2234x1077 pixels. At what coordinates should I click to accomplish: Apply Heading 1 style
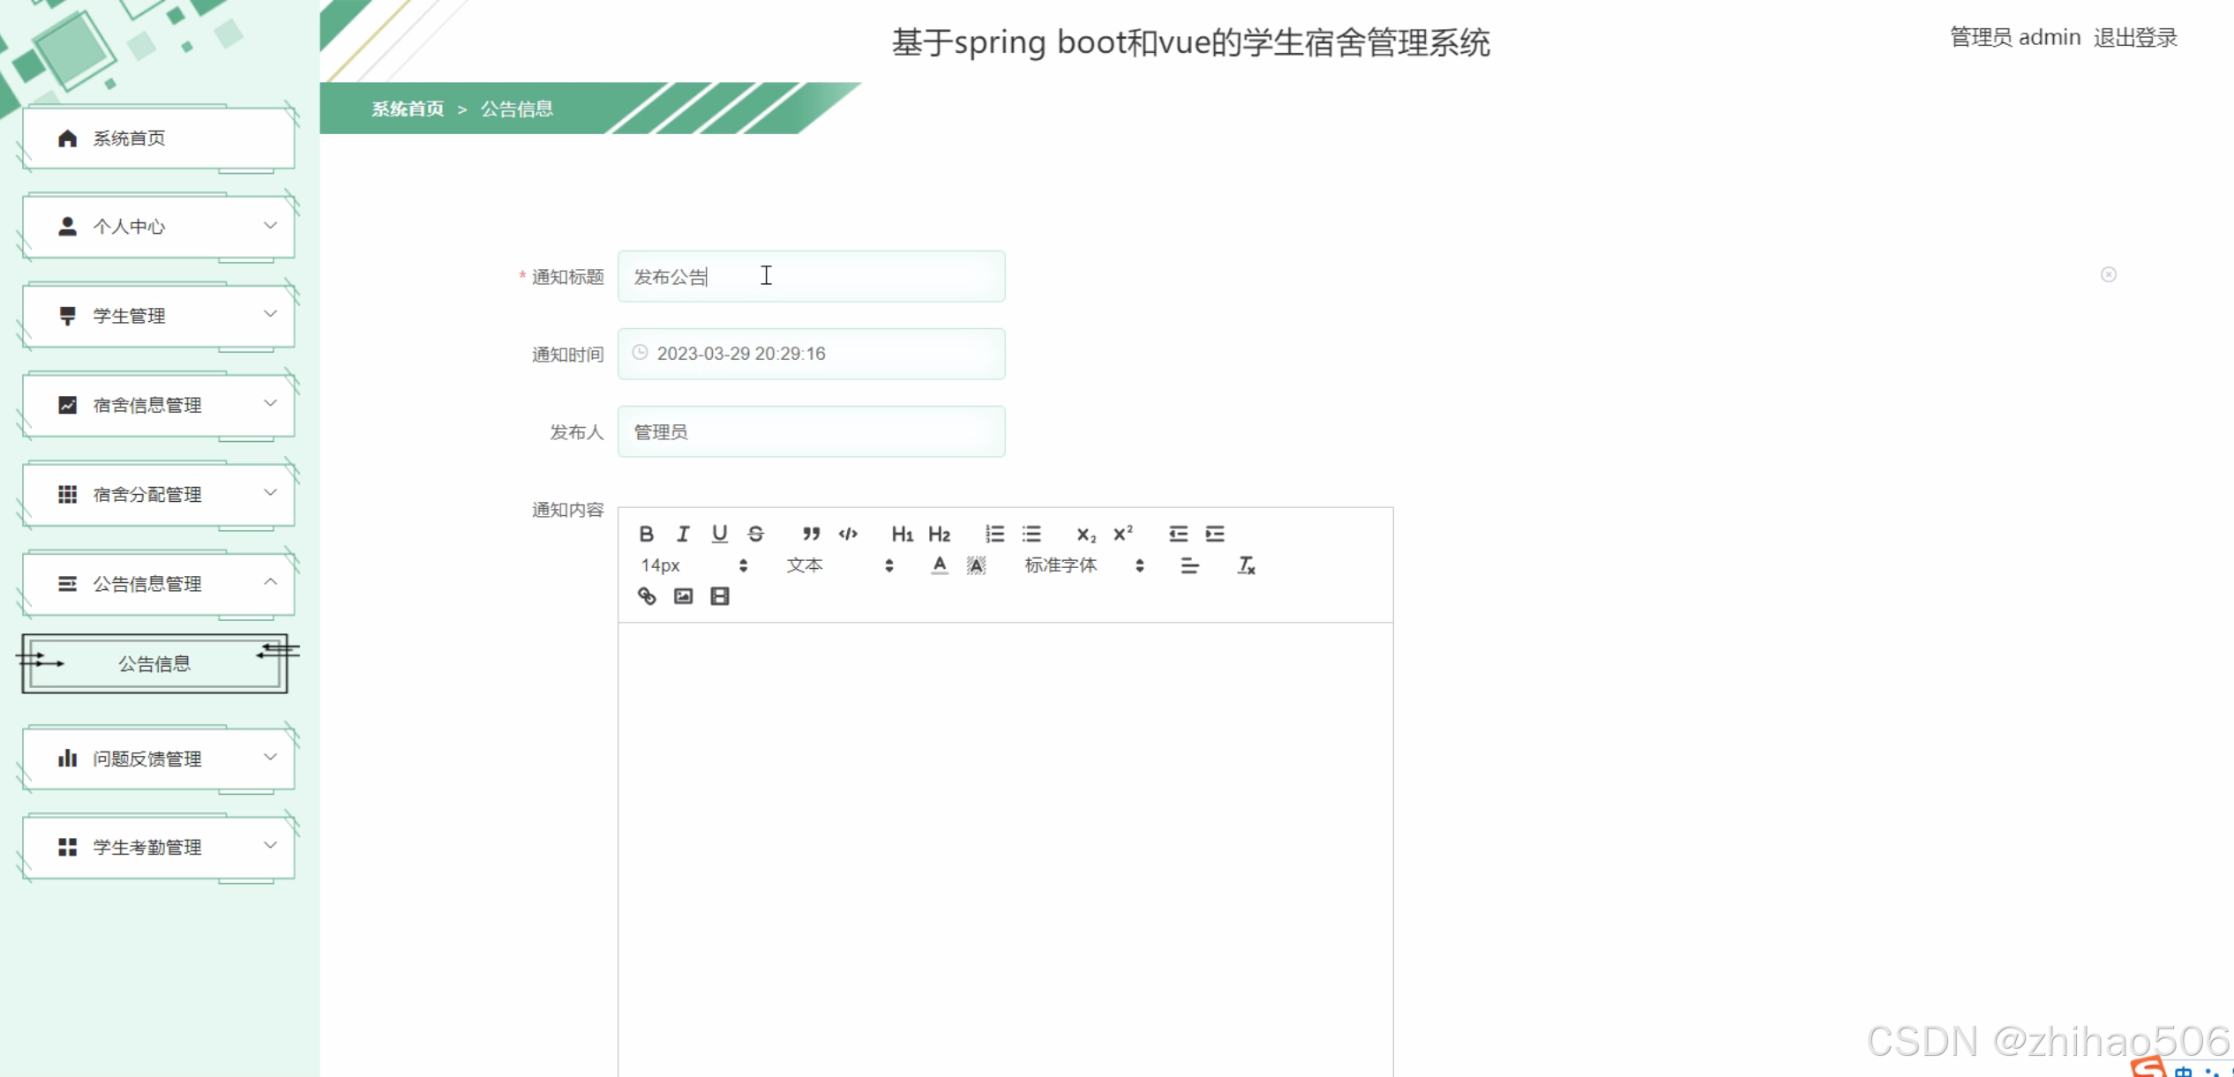[902, 534]
